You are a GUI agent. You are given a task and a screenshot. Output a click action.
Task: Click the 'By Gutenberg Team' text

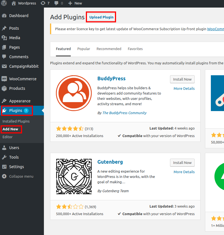click(x=113, y=191)
